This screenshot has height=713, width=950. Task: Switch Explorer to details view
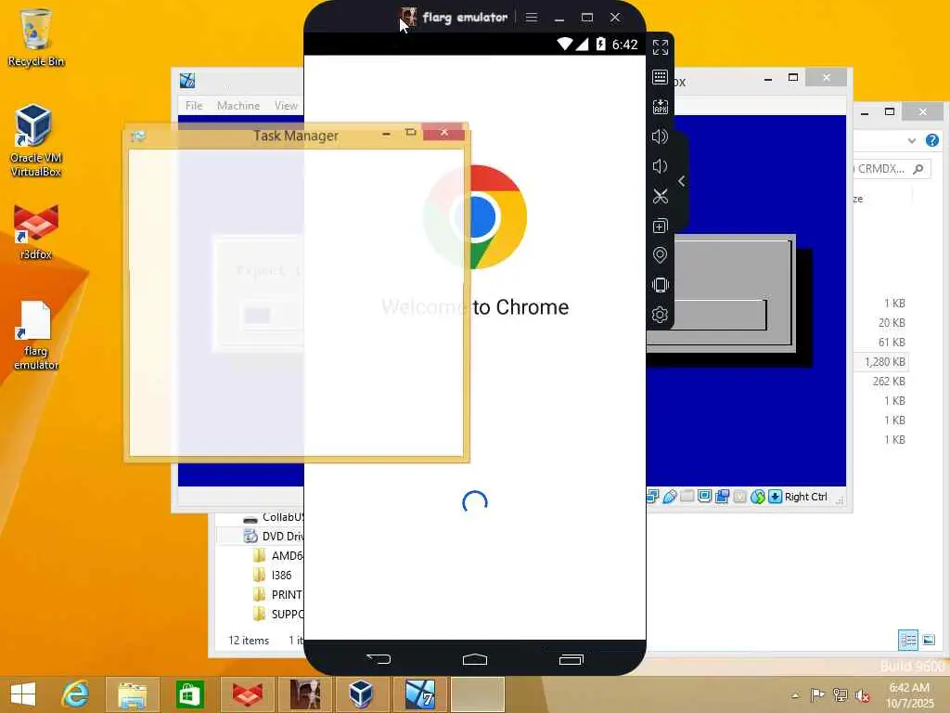click(x=907, y=641)
